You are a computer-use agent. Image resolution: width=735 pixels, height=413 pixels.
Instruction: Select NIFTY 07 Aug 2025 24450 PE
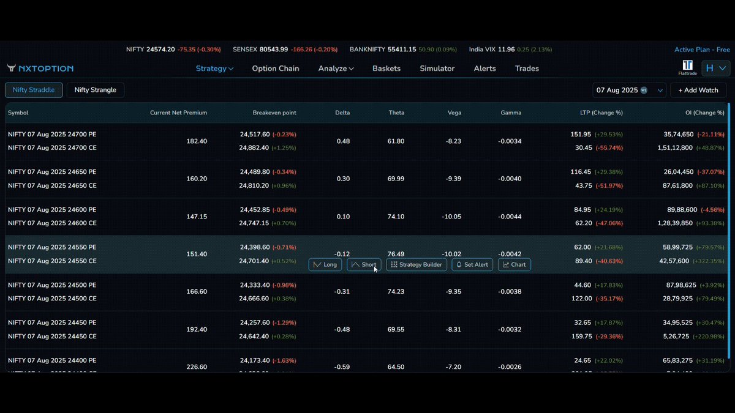point(52,322)
